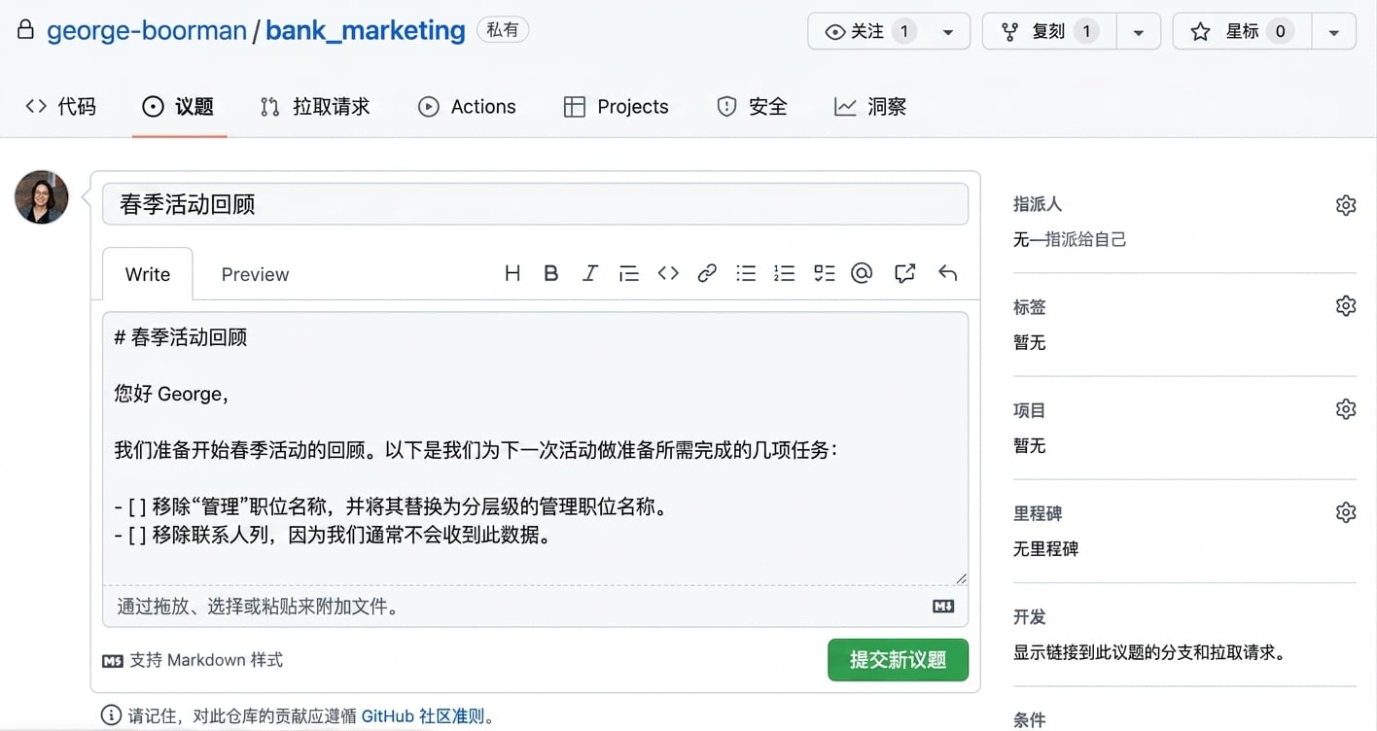Insert numbered list icon

click(x=785, y=274)
